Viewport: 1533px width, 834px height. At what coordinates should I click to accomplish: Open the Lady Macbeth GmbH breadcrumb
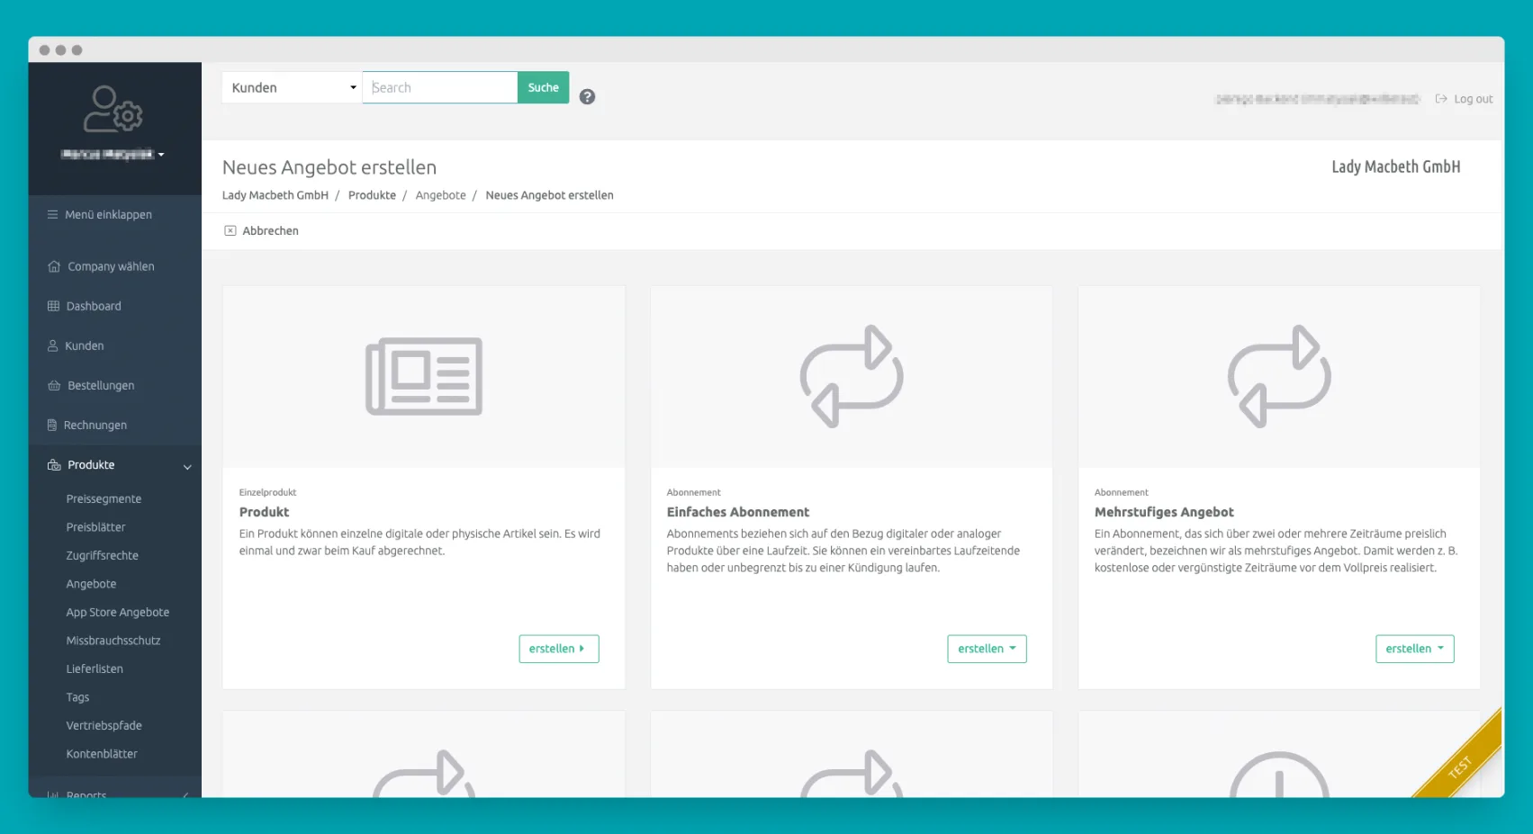[275, 195]
